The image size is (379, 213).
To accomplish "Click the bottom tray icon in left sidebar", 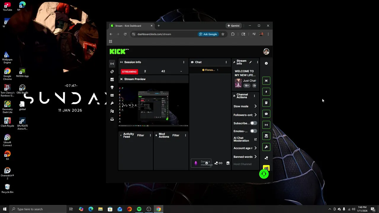I will [x=112, y=119].
